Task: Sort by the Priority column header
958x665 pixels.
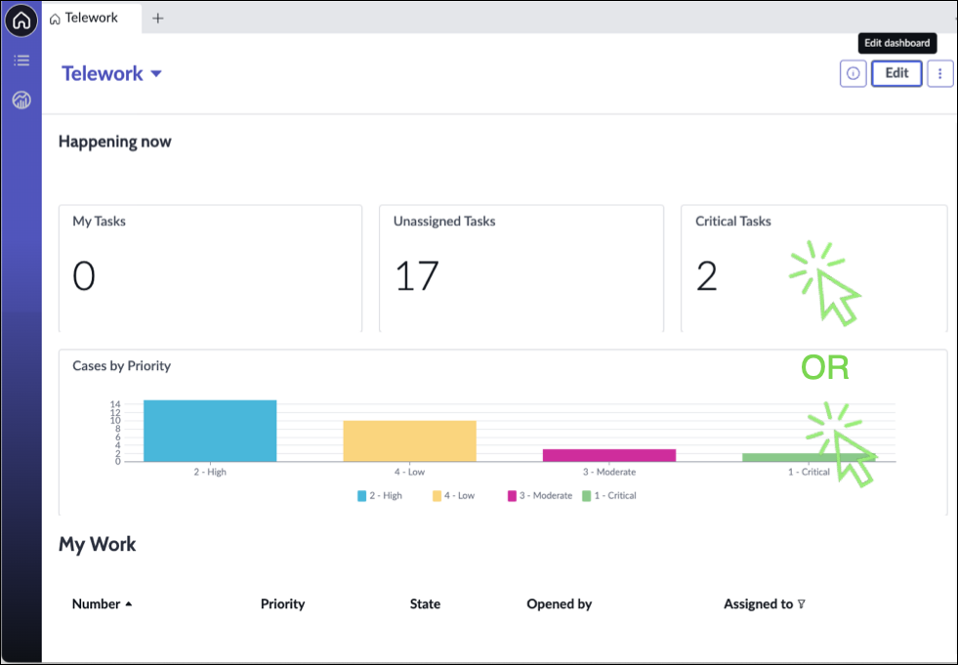Action: [x=282, y=604]
